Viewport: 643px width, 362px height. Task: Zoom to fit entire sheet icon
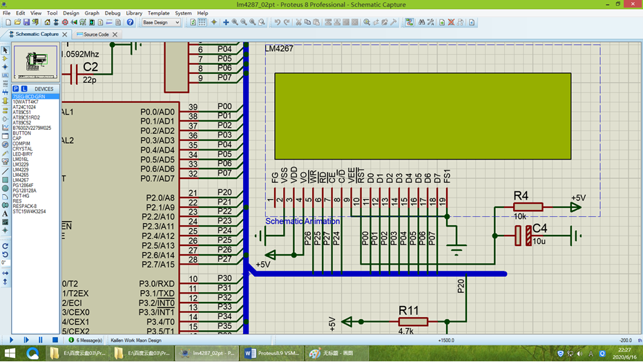[253, 23]
